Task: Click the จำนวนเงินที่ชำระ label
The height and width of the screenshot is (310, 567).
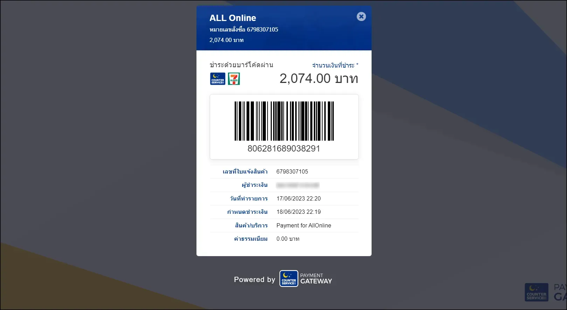Action: click(x=335, y=65)
